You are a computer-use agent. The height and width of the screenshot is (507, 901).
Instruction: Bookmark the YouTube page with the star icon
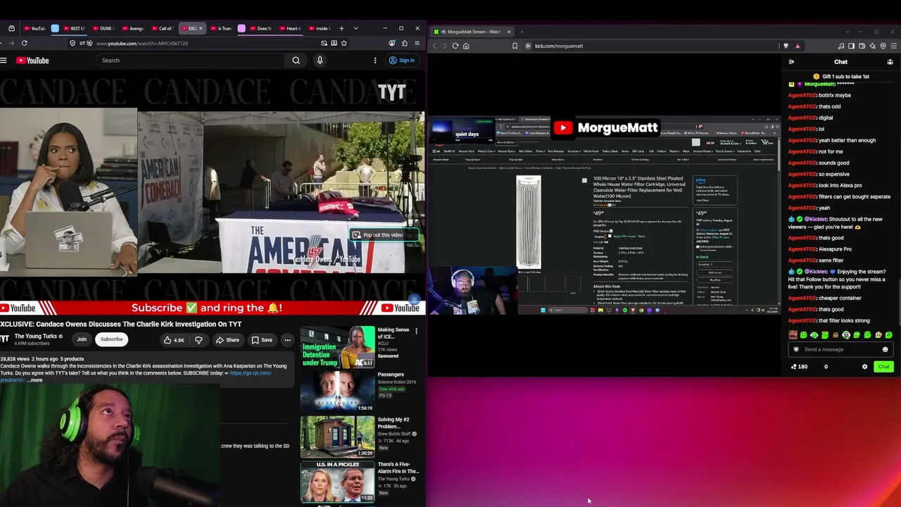click(x=344, y=43)
